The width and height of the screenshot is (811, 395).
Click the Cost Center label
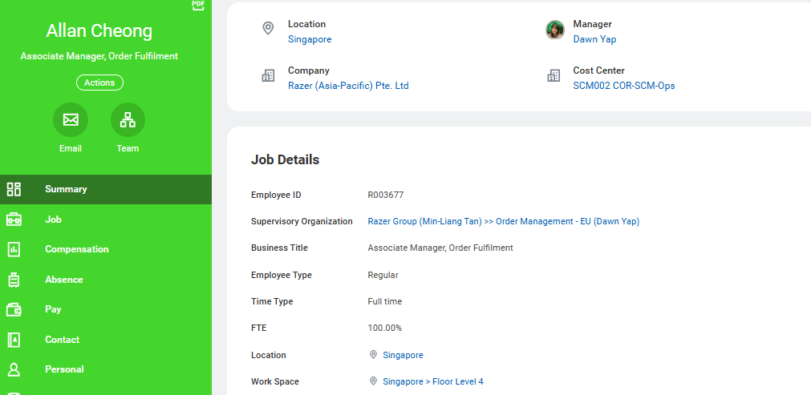(x=599, y=71)
